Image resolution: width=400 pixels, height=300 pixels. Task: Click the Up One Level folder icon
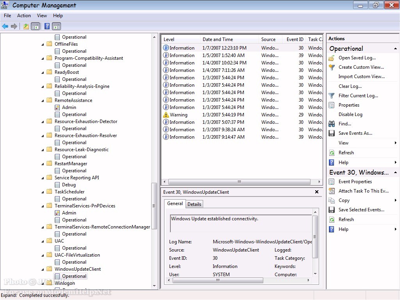(26, 26)
